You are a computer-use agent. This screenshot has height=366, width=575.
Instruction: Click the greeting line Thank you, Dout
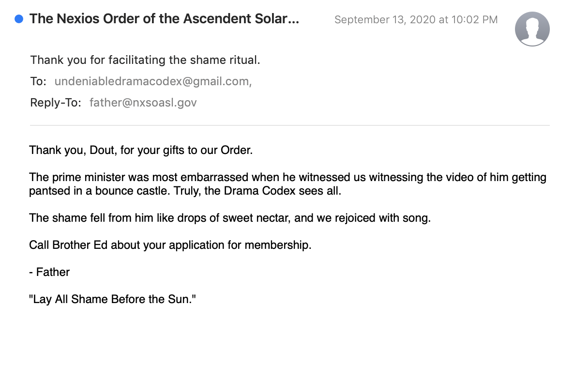[x=141, y=150]
